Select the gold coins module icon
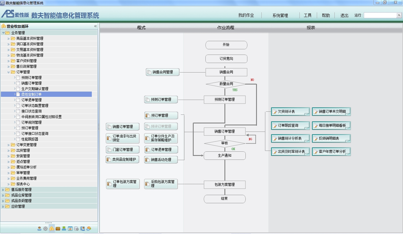Image resolution: width=403 pixels, height=234 pixels. click(52, 228)
